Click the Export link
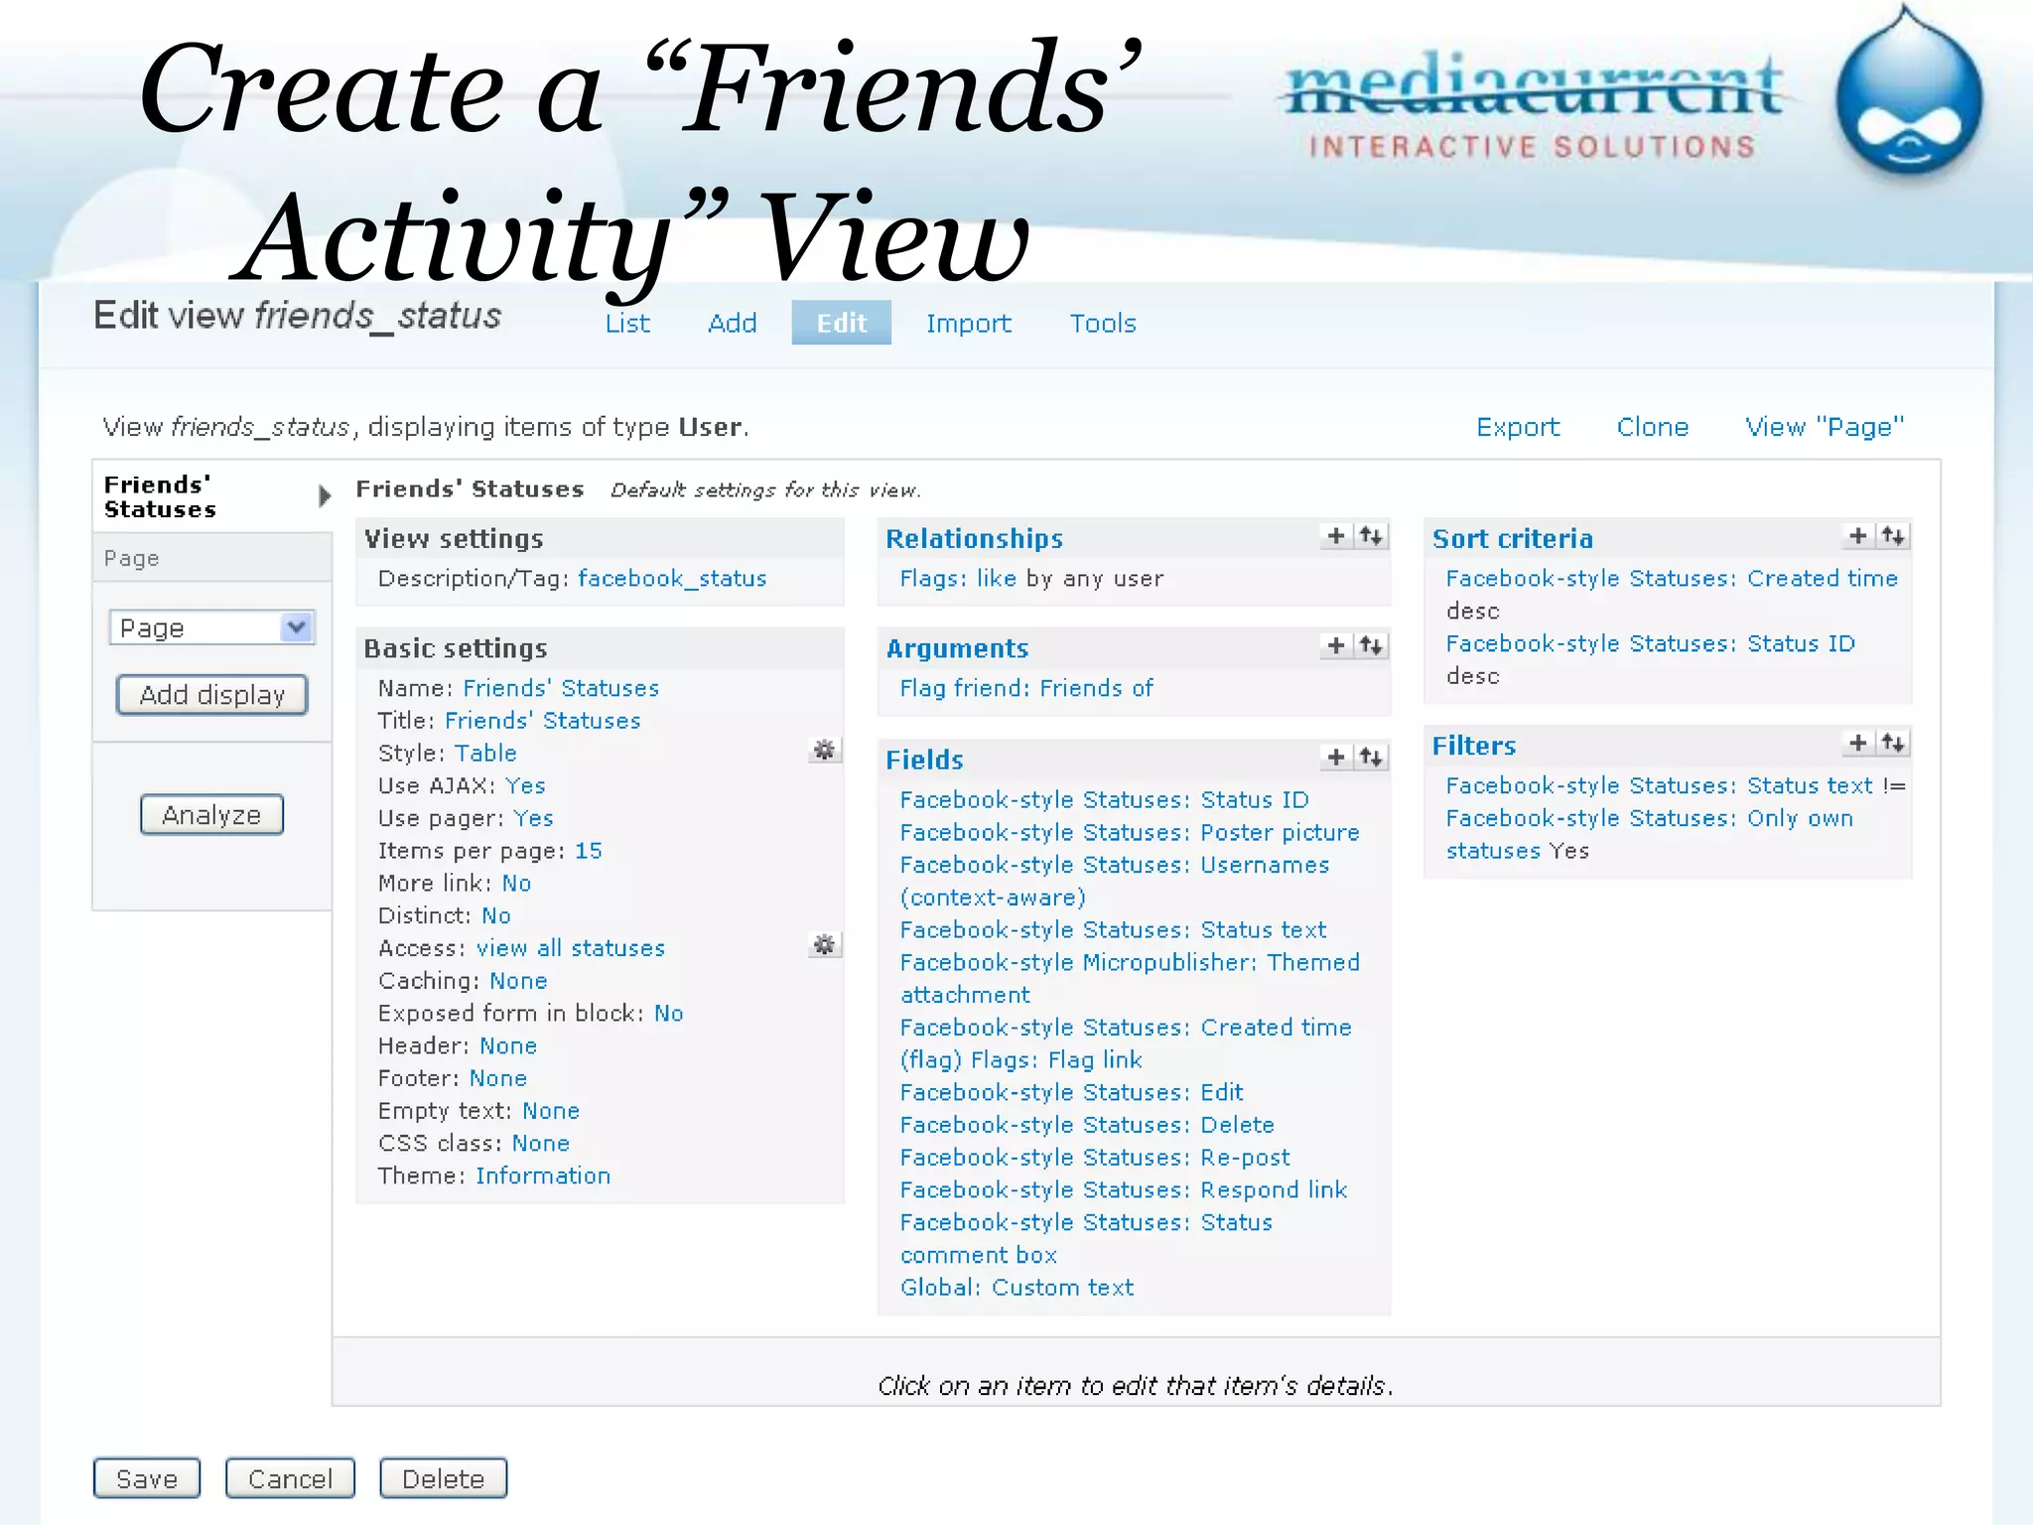The width and height of the screenshot is (2033, 1525). tap(1518, 427)
